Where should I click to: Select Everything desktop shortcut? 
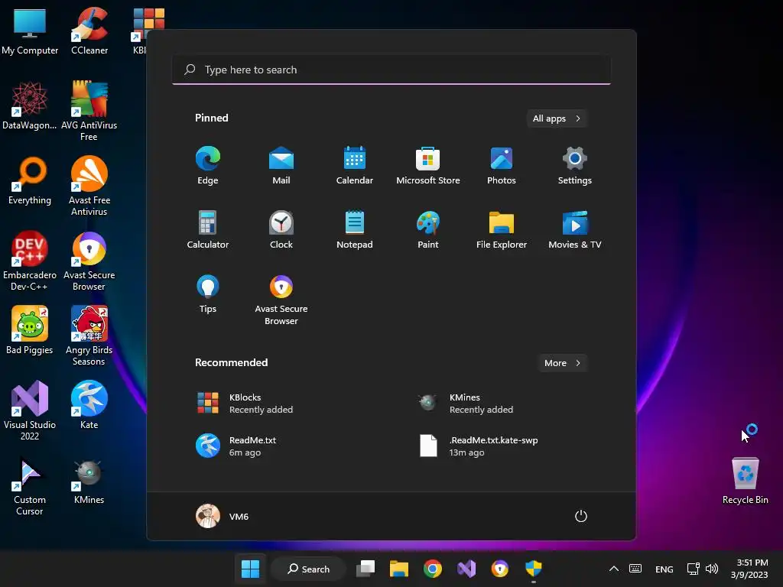click(30, 181)
